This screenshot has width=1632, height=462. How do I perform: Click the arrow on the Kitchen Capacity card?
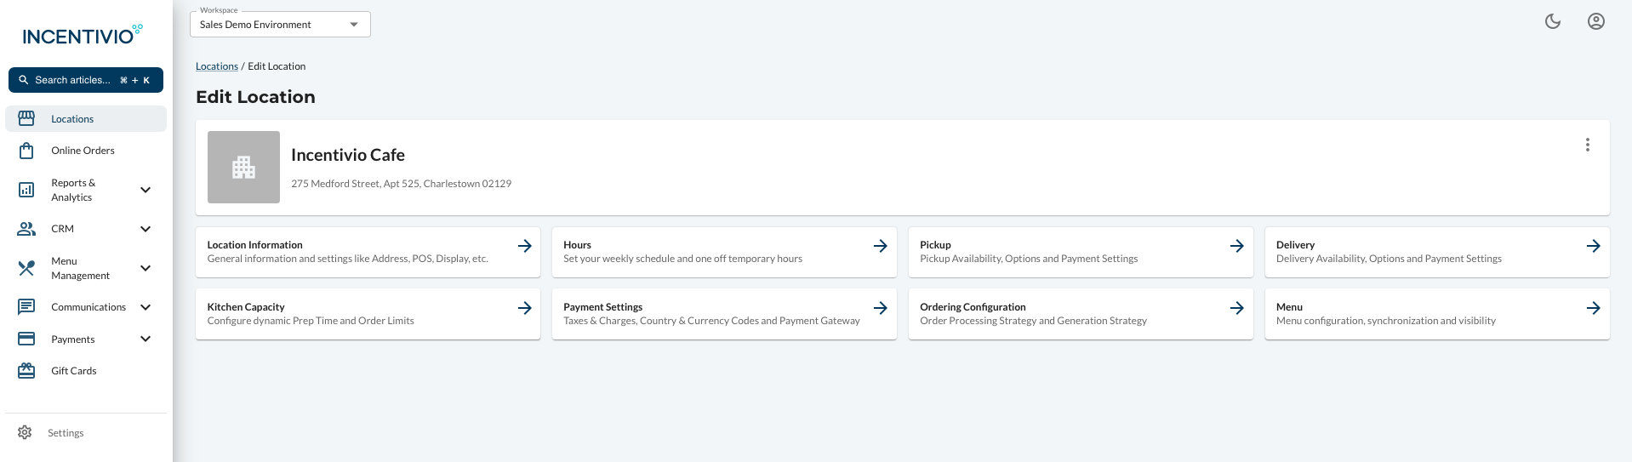525,308
